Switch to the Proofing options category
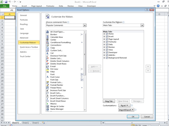 [24, 24]
